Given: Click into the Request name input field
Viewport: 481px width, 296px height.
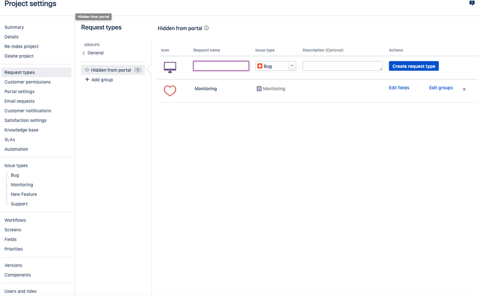Looking at the screenshot, I should [221, 66].
